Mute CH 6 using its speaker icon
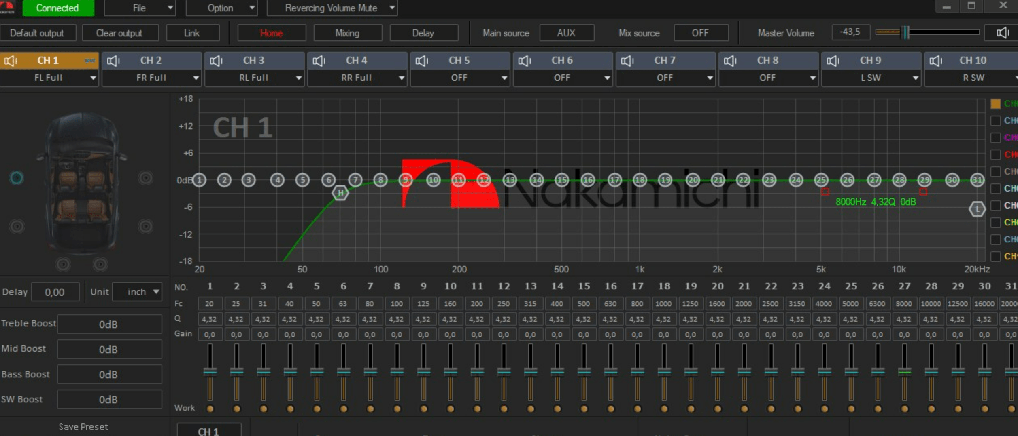The height and width of the screenshot is (436, 1018). click(x=525, y=61)
